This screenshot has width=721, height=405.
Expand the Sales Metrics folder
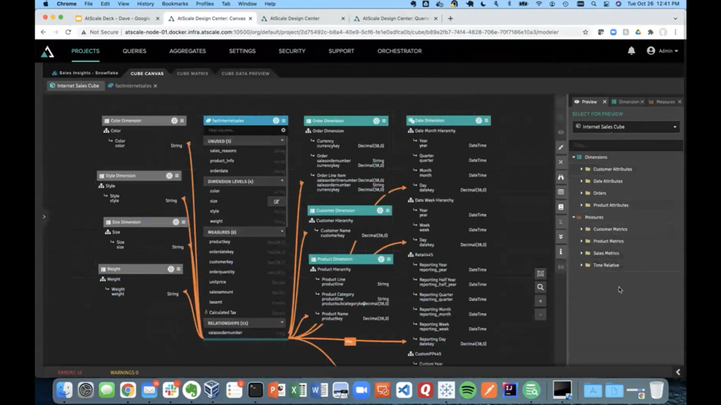[581, 253]
